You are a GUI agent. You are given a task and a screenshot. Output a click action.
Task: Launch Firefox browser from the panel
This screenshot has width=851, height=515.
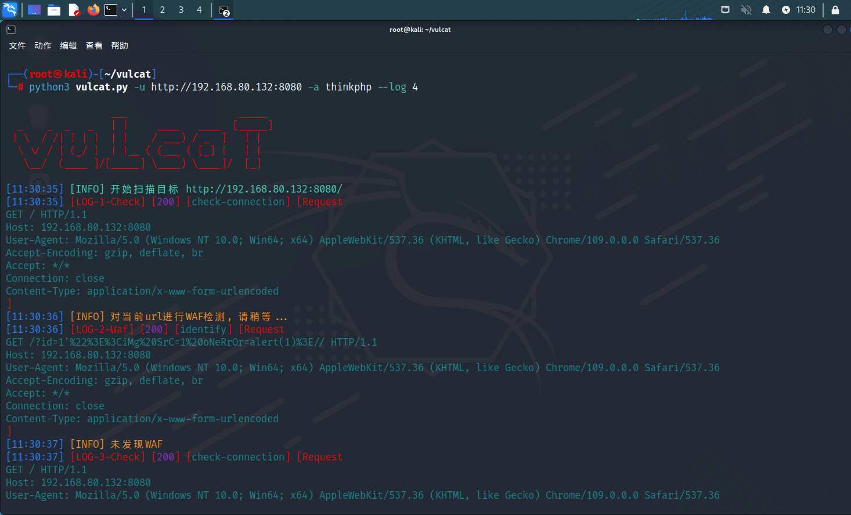pyautogui.click(x=93, y=10)
